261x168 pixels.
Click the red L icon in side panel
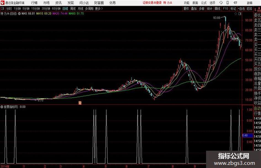click(x=255, y=9)
